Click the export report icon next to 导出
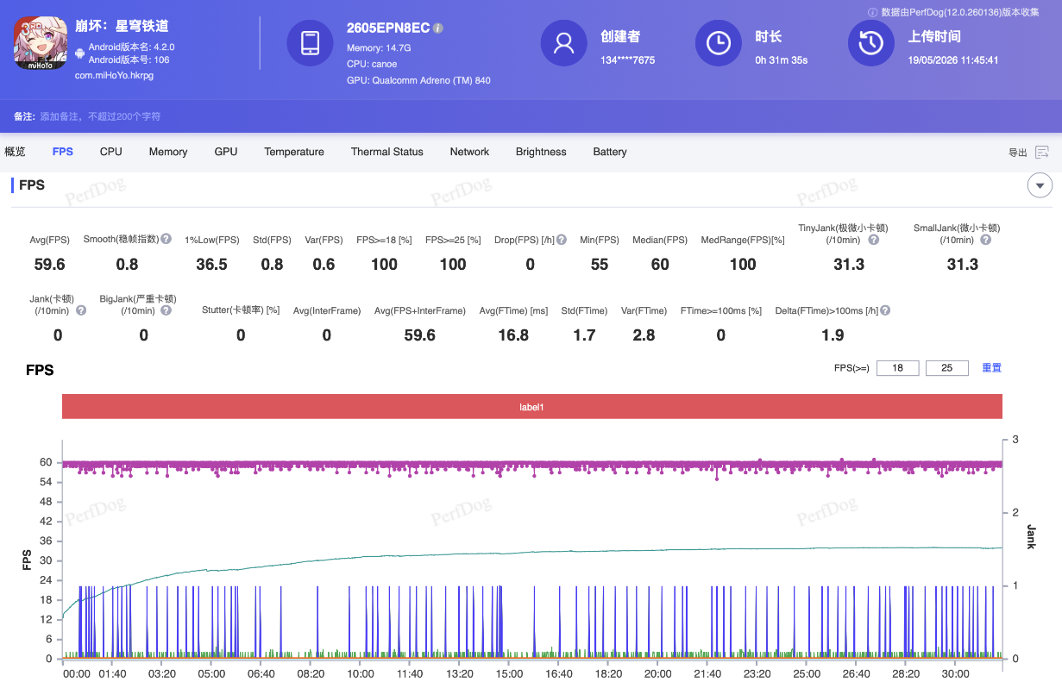The height and width of the screenshot is (682, 1062). (x=1042, y=153)
